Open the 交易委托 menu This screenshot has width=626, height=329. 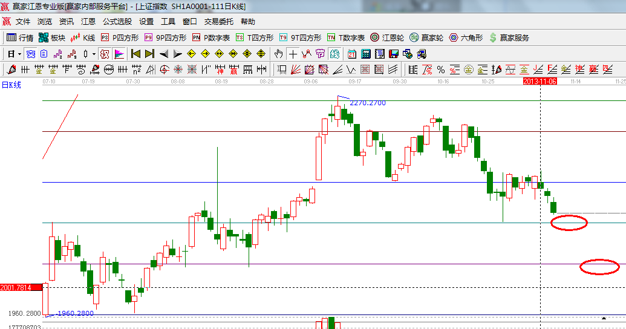218,22
